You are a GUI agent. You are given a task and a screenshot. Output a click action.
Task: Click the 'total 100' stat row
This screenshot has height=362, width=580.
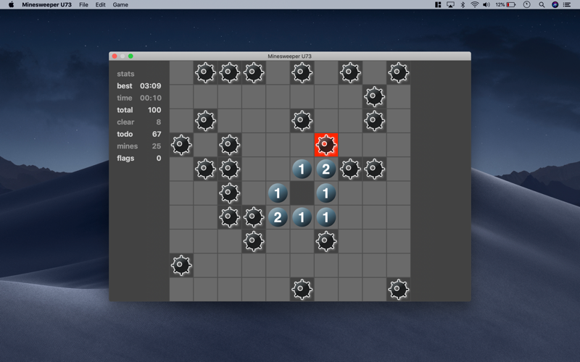139,110
